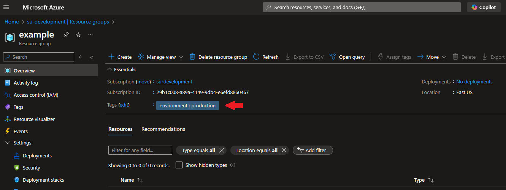
Task: Collapse the Essentials section
Action: click(122, 69)
